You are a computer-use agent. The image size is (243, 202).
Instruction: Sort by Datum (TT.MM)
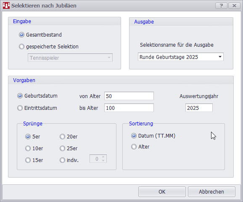[134, 136]
